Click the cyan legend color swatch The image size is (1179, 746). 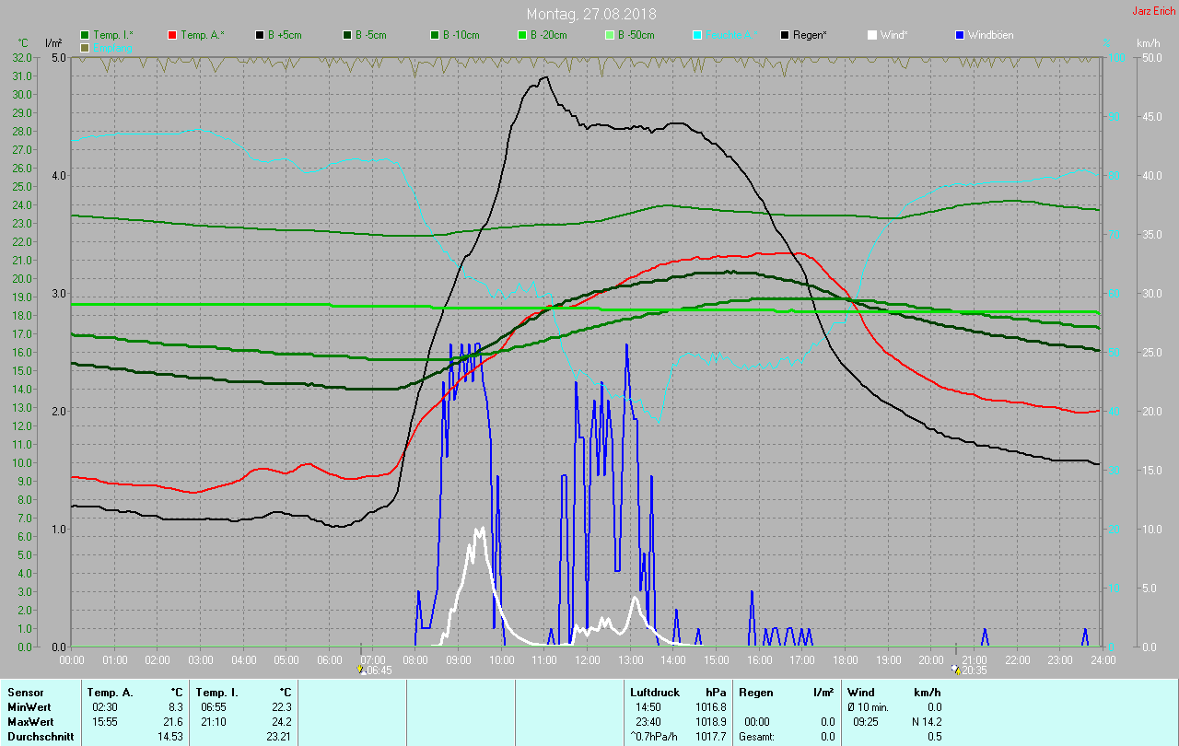coord(697,35)
